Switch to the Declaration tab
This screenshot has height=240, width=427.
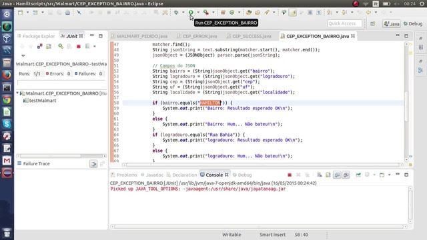[x=181, y=175]
